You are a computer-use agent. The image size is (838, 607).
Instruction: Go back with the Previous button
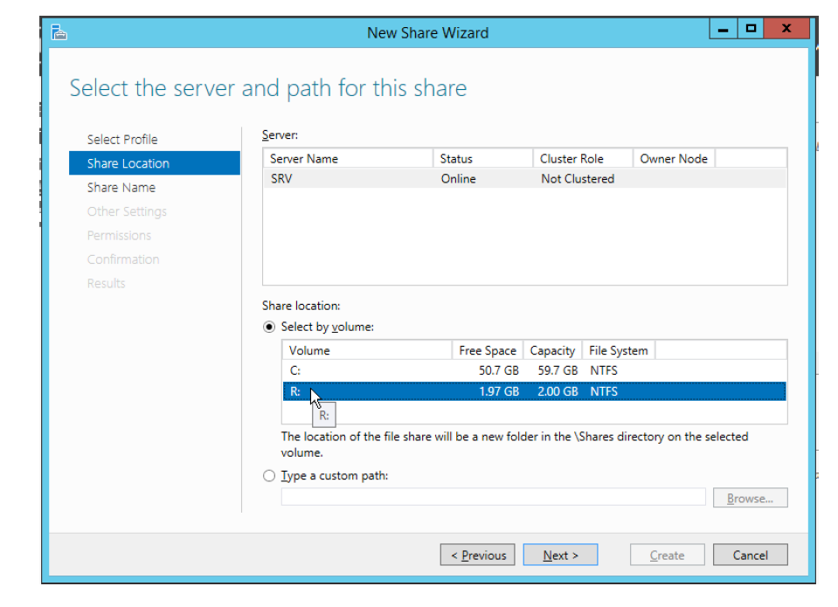coord(478,555)
